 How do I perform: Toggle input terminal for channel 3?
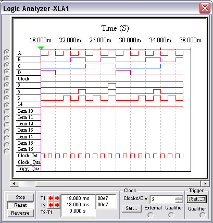tap(7, 98)
